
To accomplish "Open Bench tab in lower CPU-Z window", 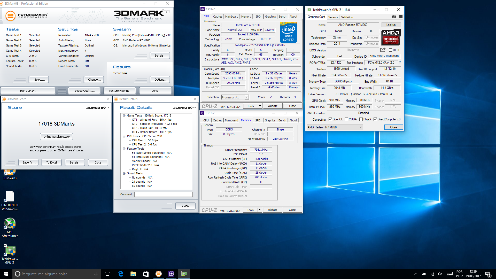I will [x=282, y=120].
